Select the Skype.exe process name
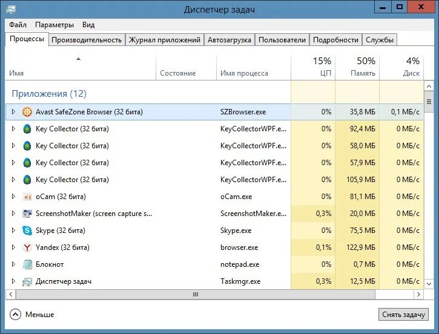The image size is (439, 334). (x=236, y=231)
